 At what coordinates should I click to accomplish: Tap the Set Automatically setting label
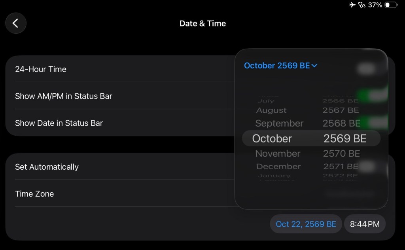coord(47,167)
